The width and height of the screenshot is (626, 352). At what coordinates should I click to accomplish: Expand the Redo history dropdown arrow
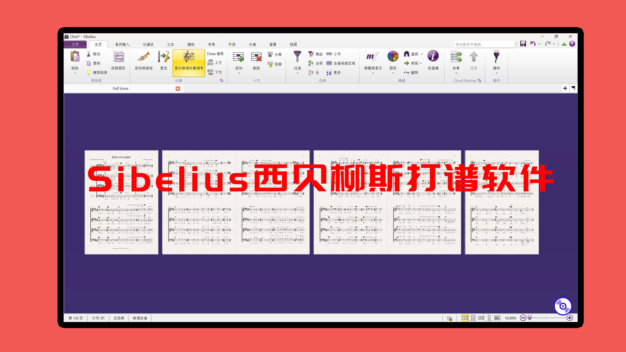[554, 44]
